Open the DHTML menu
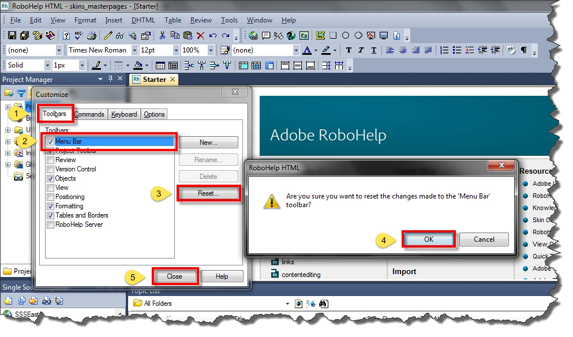 (143, 20)
